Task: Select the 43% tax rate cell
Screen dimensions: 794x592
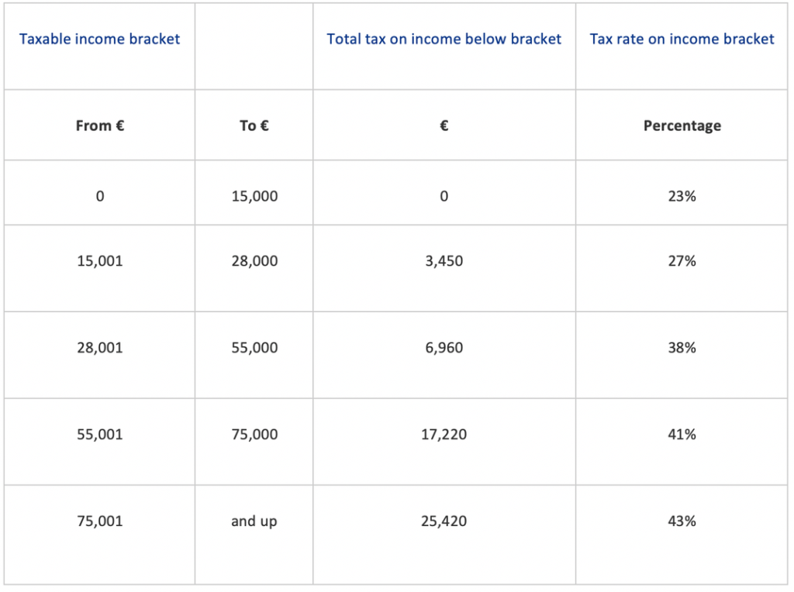Action: point(682,521)
